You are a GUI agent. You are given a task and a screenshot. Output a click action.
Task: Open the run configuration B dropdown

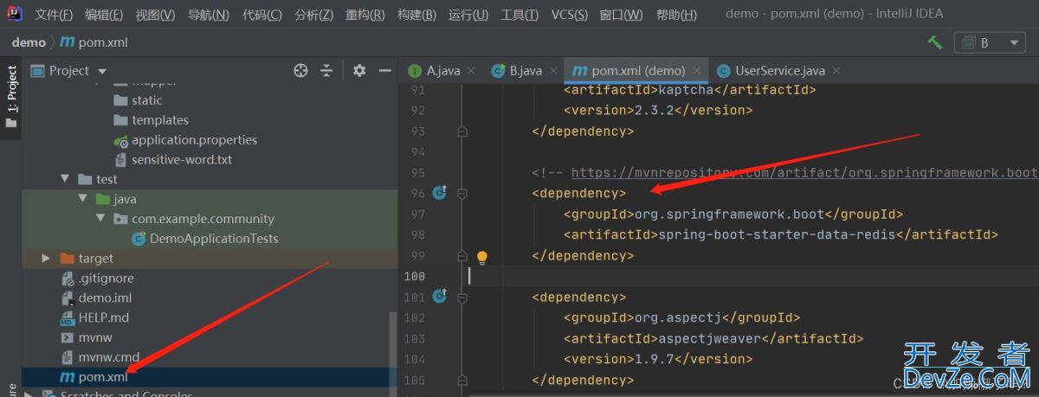[989, 42]
